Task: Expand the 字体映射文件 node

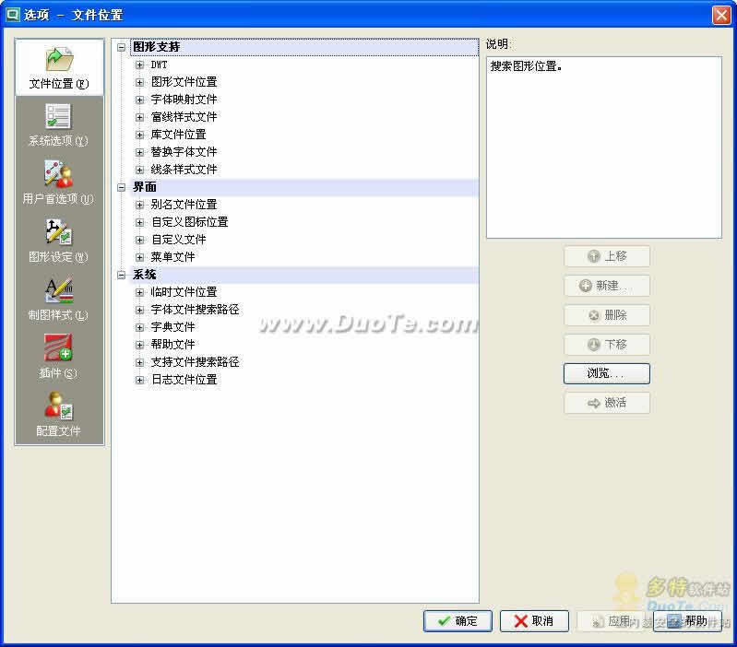Action: [x=139, y=100]
